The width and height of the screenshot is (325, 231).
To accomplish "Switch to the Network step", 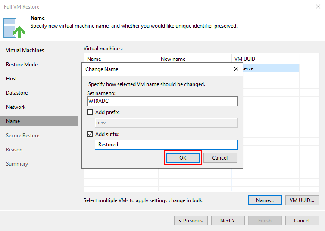I will pyautogui.click(x=16, y=107).
